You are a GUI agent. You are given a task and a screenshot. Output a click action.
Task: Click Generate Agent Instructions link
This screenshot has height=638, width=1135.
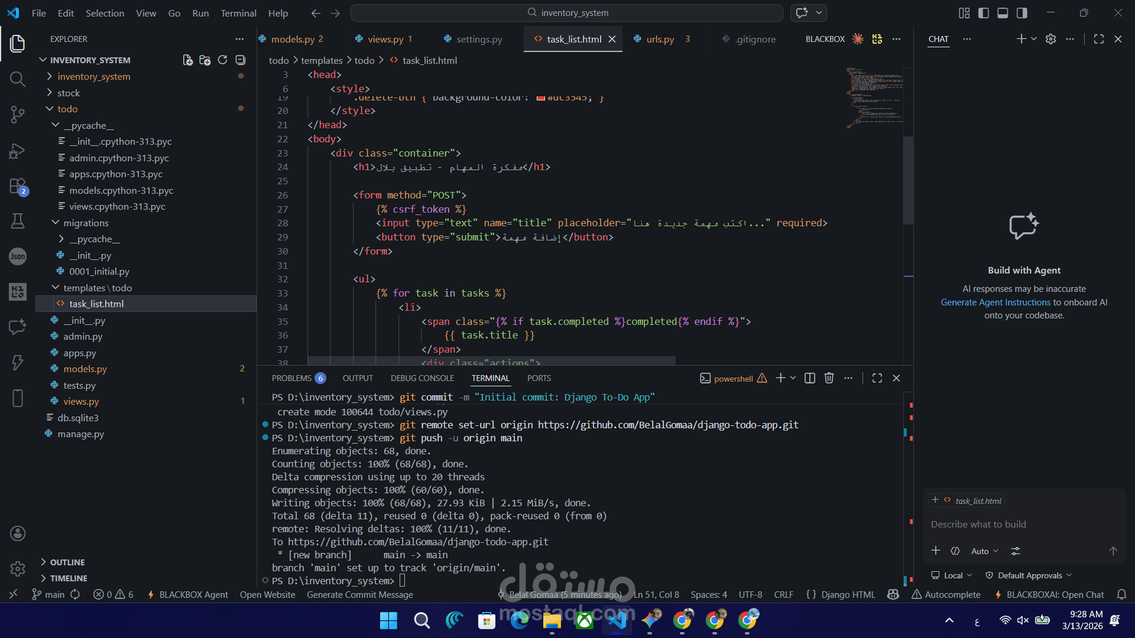pos(995,302)
